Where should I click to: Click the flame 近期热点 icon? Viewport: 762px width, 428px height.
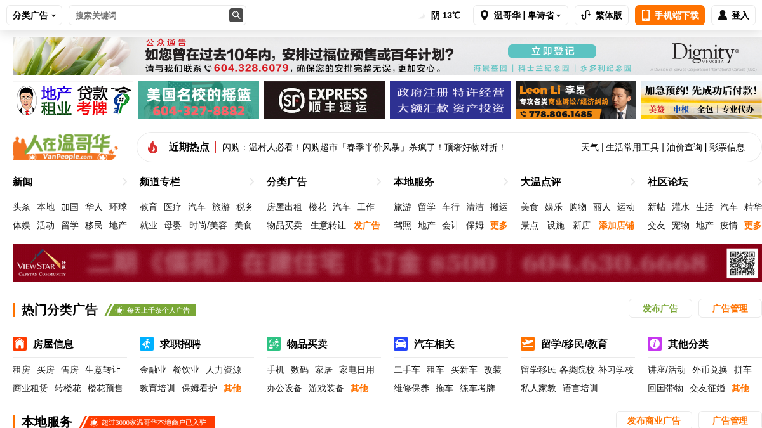tap(152, 147)
